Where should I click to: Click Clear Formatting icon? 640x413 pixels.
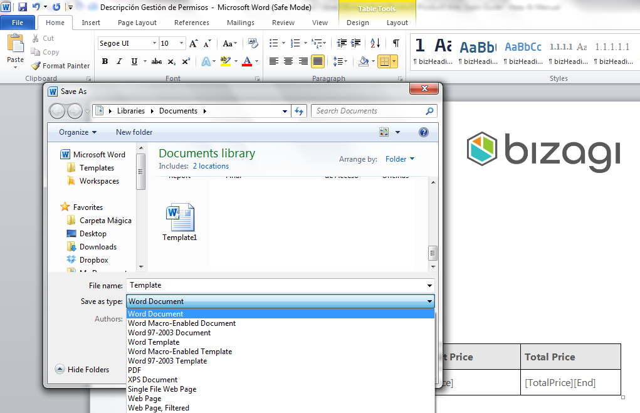(x=253, y=43)
